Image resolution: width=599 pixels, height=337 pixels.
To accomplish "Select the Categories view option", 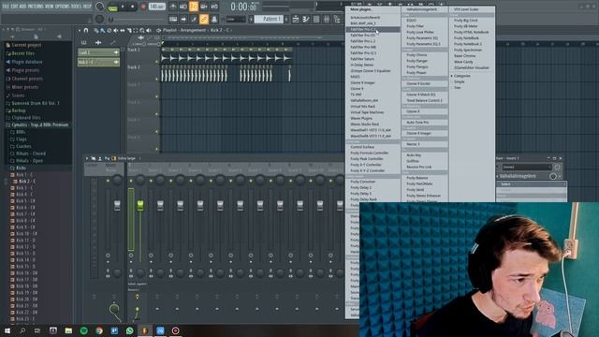I will tap(461, 76).
